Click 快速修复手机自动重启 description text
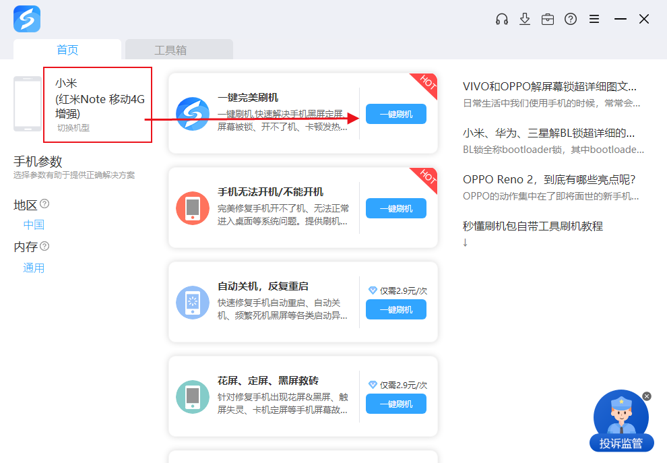 pyautogui.click(x=283, y=309)
